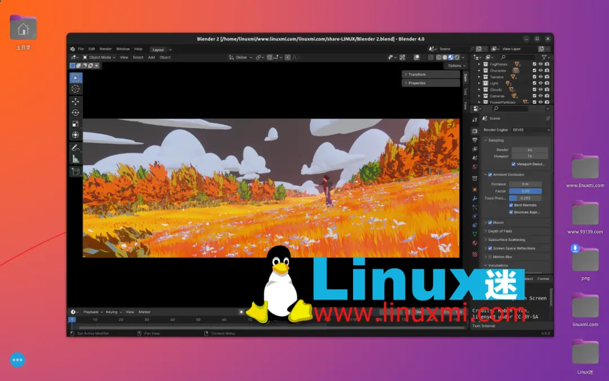The height and width of the screenshot is (381, 609).
Task: Open the Modifiers wrench properties tab
Action: pos(475,198)
